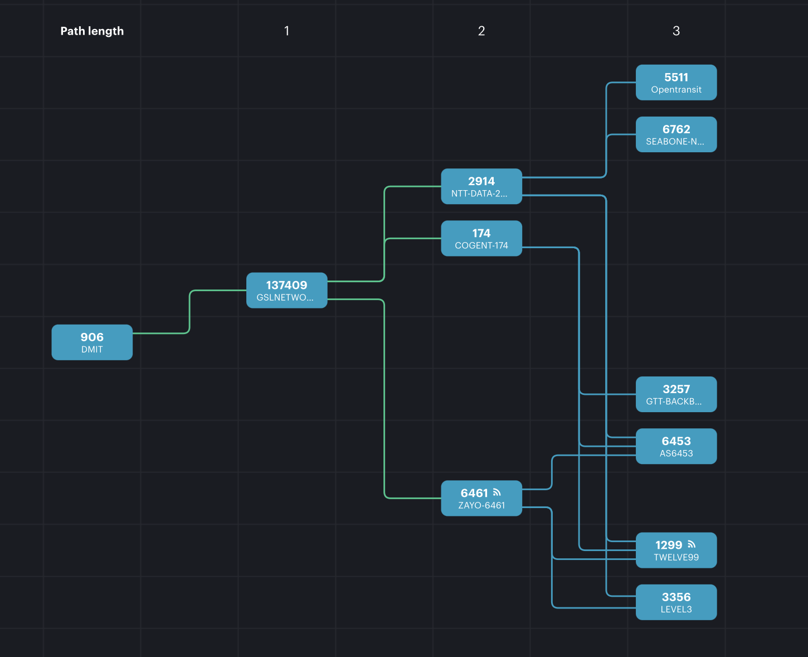Click the green edge entering ZAYO-6461
This screenshot has width=808, height=657.
[x=412, y=497]
